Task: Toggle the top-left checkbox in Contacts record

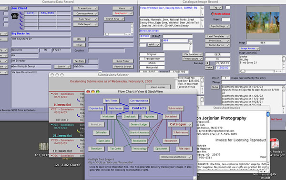Action: (6, 14)
